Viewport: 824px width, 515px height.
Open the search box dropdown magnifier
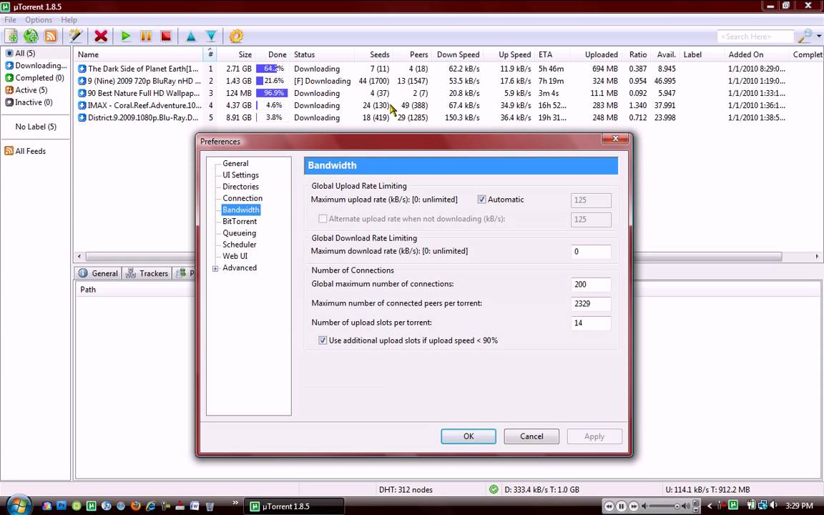[807, 36]
